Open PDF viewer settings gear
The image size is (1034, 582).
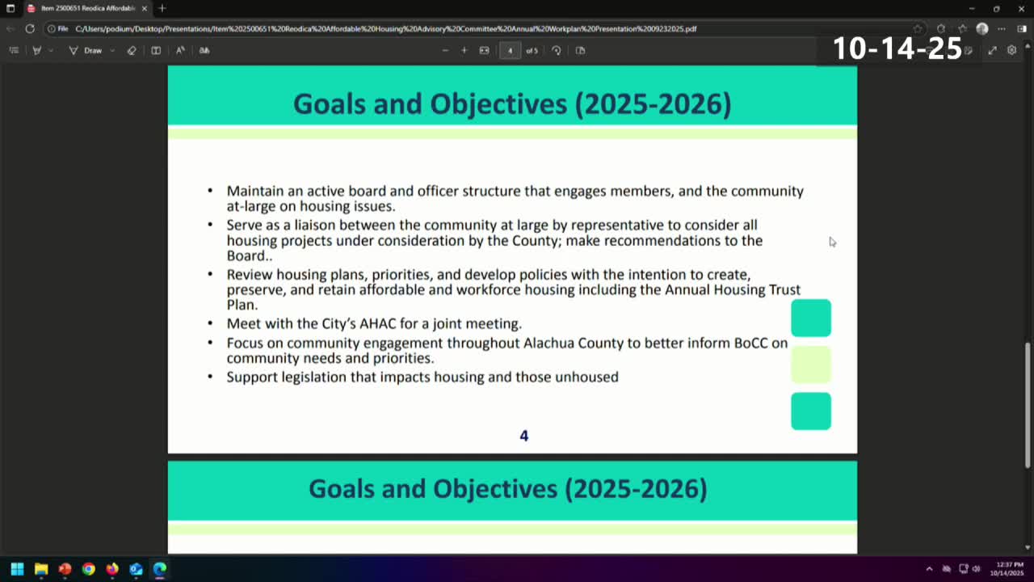point(1011,50)
